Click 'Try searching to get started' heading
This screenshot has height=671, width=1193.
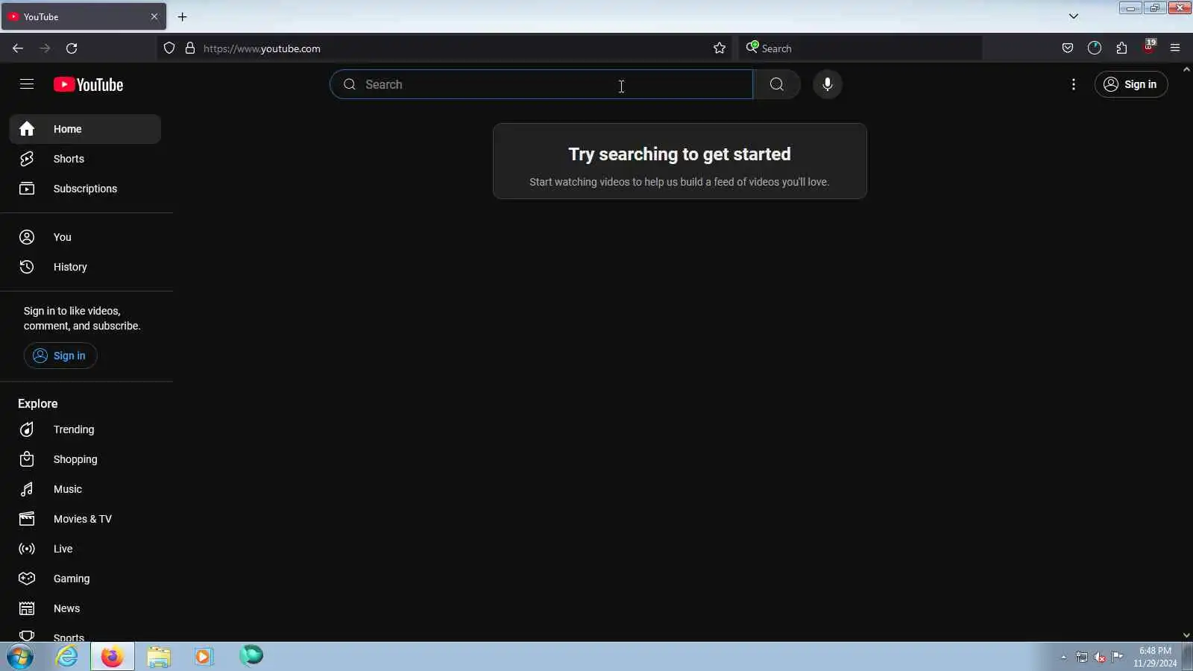coord(679,154)
